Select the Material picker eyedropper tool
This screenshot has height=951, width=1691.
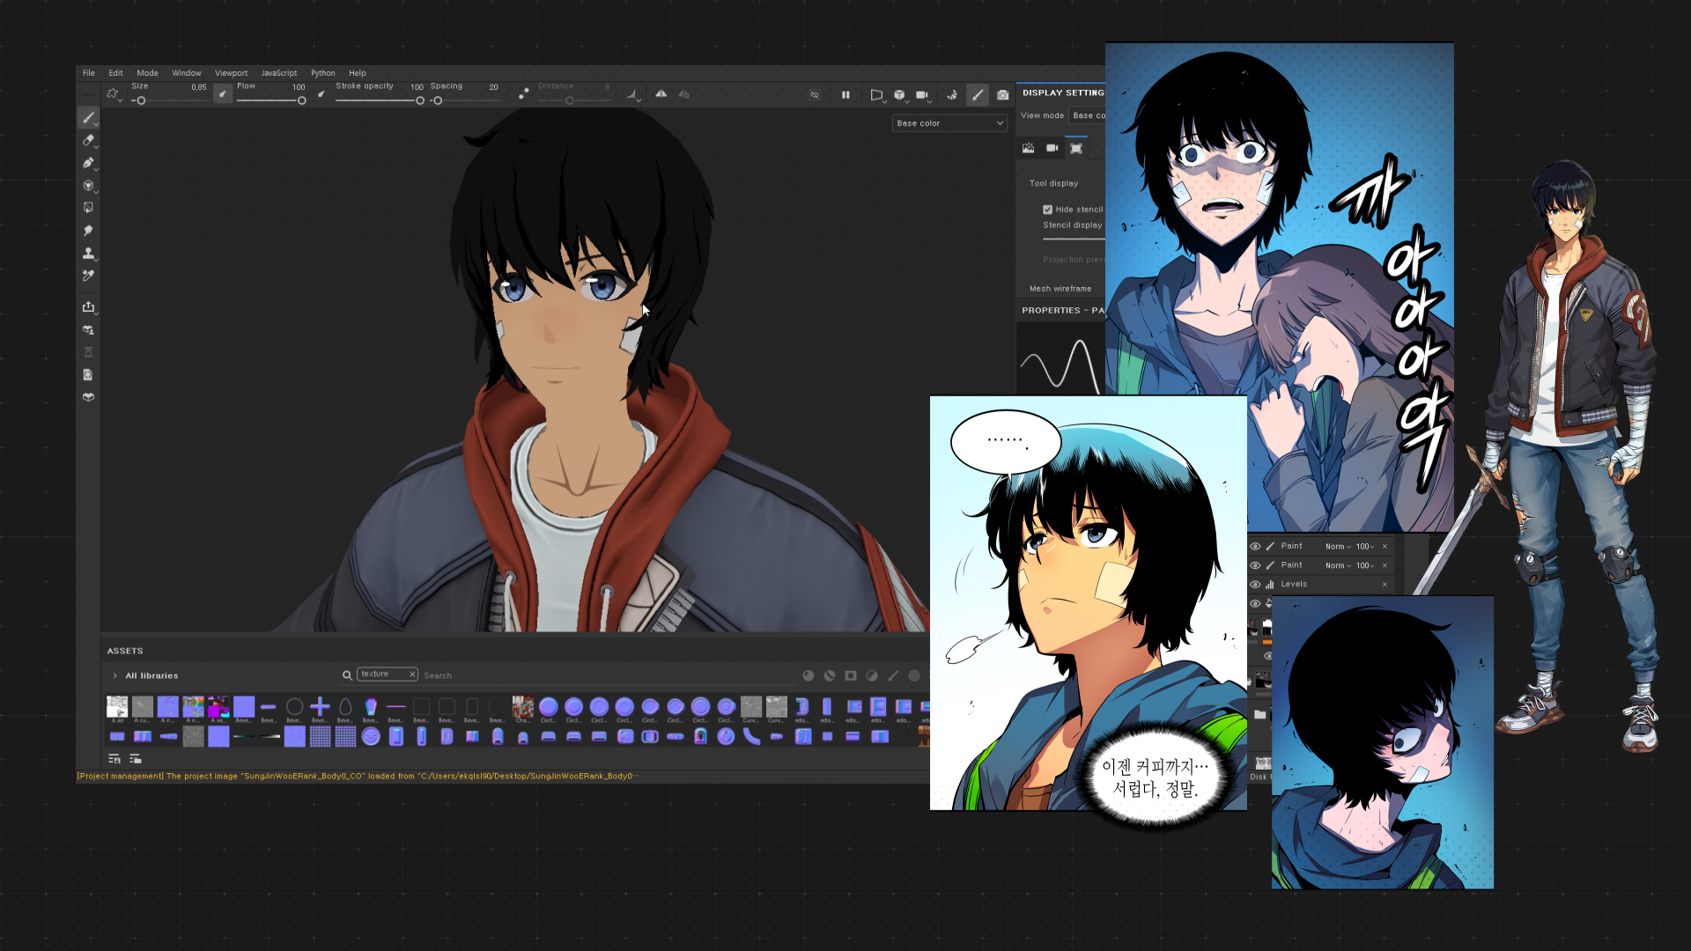[88, 276]
